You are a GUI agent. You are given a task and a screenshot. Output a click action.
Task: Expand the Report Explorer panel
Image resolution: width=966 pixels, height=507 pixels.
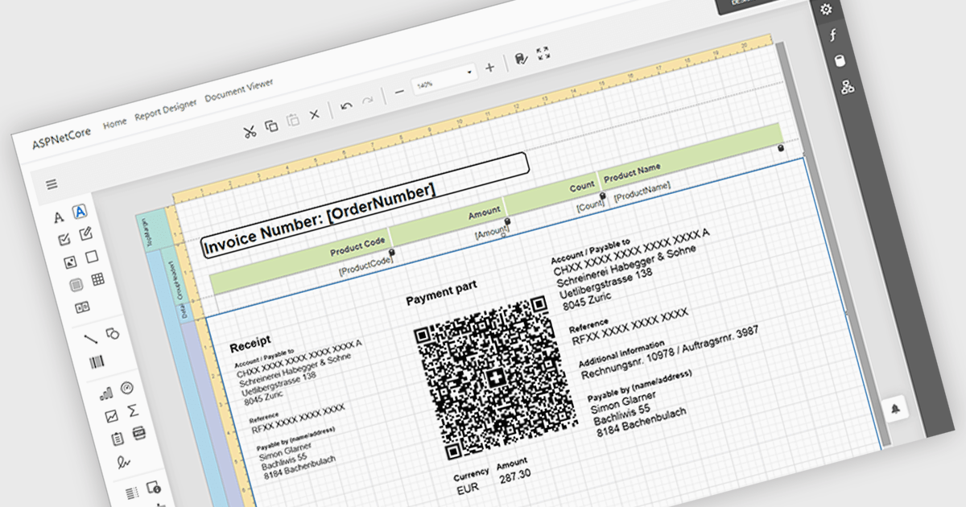(847, 87)
